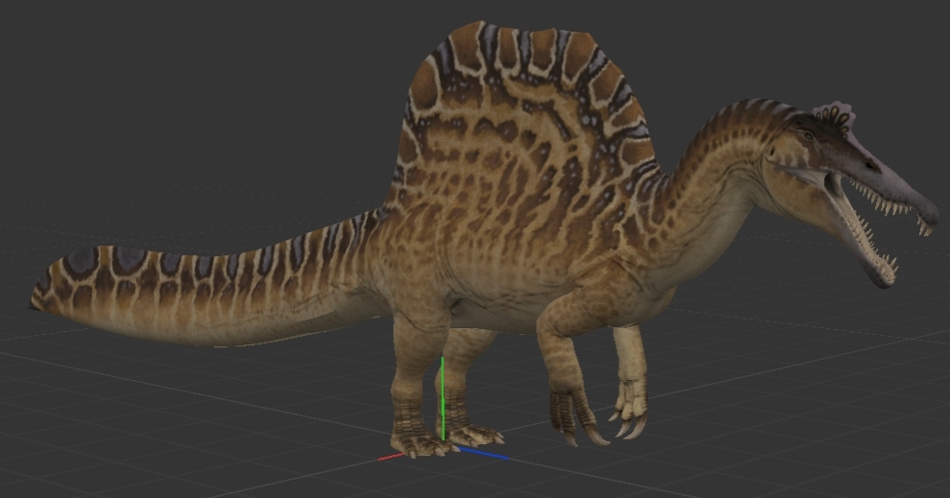950x498 pixels.
Task: Click the crest on the dinosaur's head
Action: [832, 116]
